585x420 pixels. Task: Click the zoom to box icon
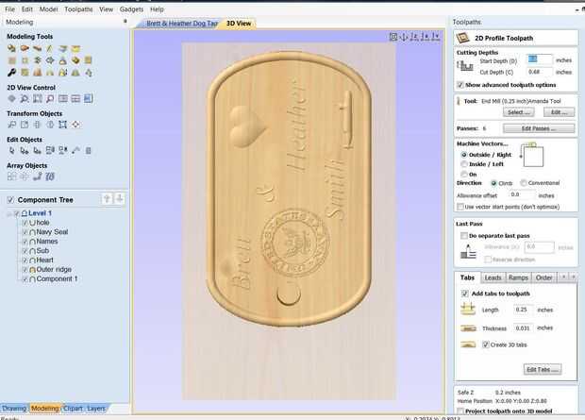point(38,98)
